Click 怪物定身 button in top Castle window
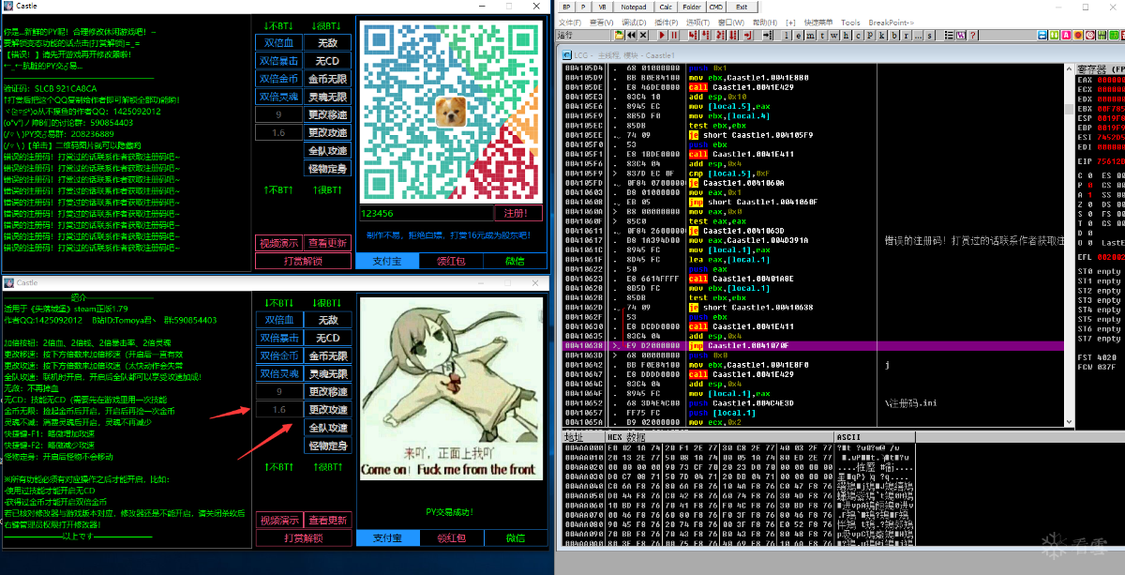 coord(327,169)
